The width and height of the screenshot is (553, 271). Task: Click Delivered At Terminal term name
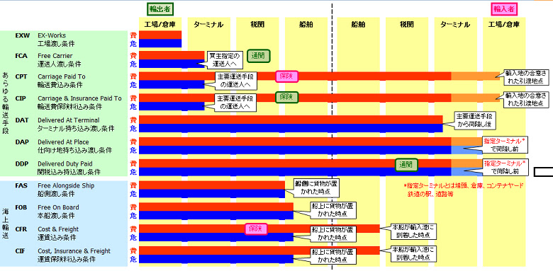[69, 120]
